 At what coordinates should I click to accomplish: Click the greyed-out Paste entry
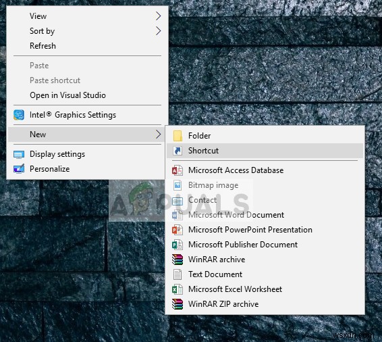click(x=88, y=66)
